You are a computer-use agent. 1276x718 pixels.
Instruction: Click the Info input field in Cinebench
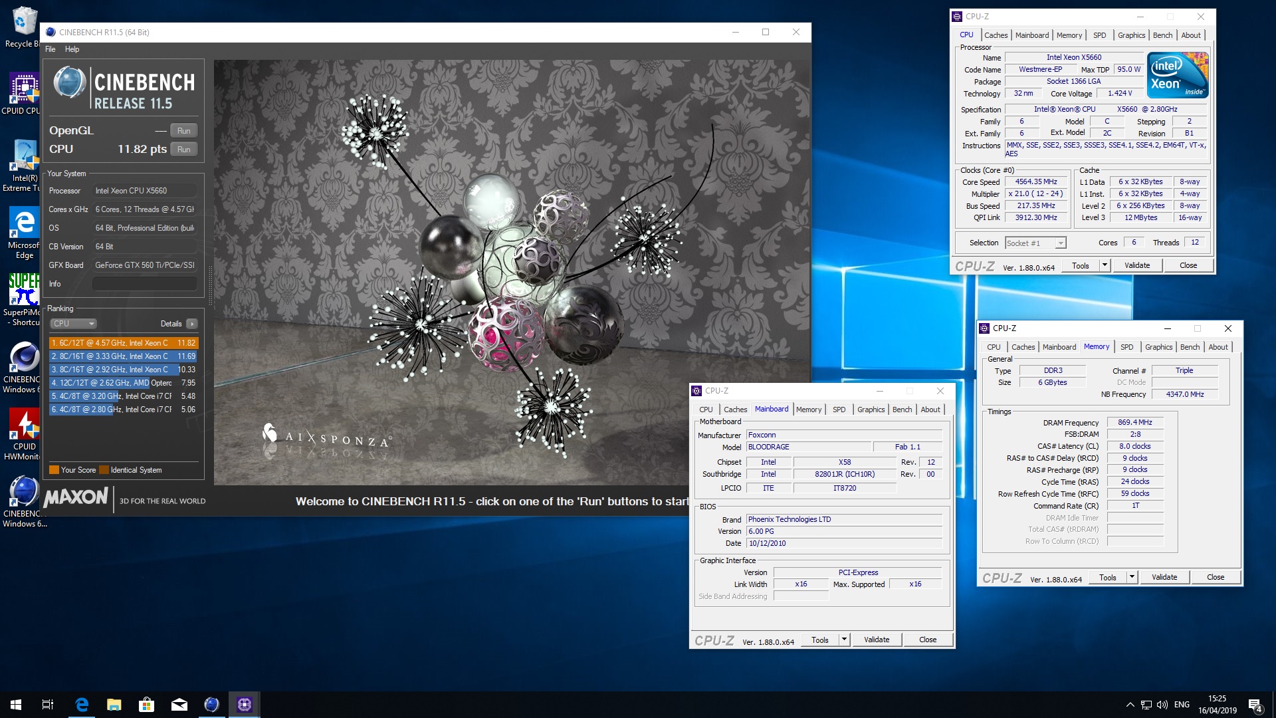point(145,284)
